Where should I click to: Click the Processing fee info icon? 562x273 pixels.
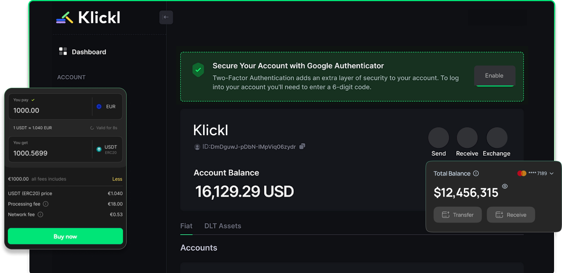tap(46, 204)
